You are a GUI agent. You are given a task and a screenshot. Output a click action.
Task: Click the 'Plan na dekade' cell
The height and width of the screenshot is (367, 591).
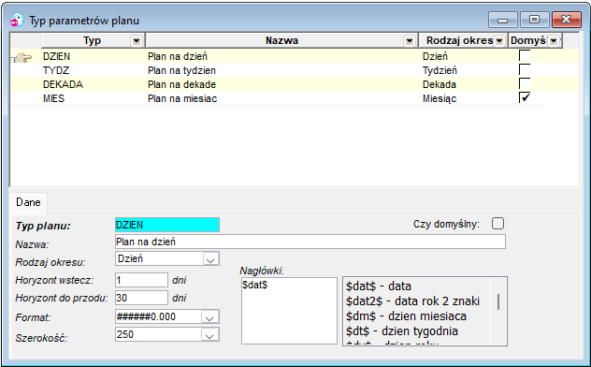coord(282,84)
